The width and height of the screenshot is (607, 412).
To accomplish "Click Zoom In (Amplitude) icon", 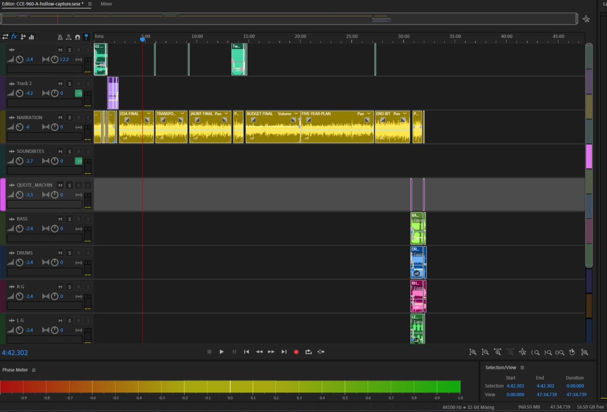I will [x=473, y=352].
